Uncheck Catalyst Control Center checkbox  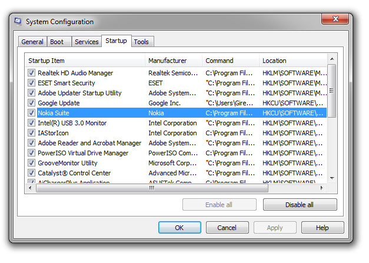[x=32, y=172]
